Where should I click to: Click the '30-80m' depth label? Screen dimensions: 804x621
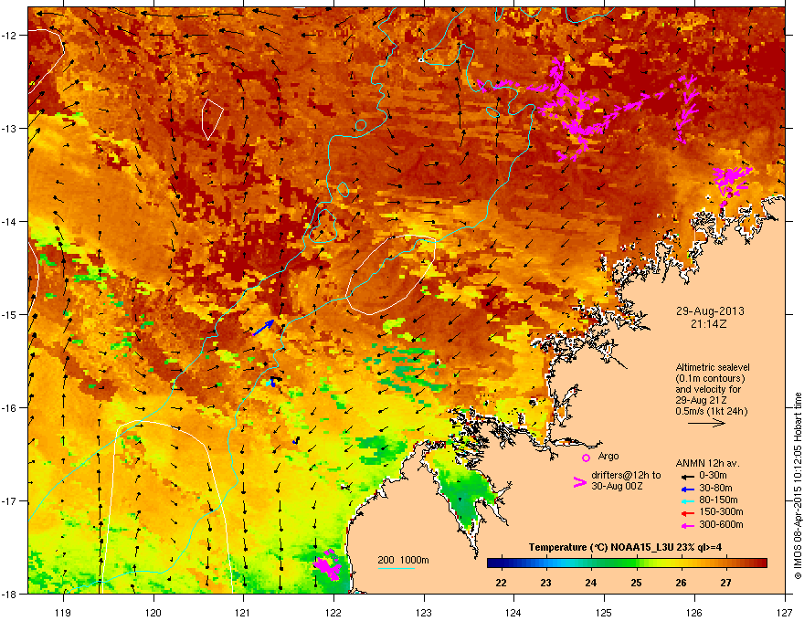click(715, 489)
